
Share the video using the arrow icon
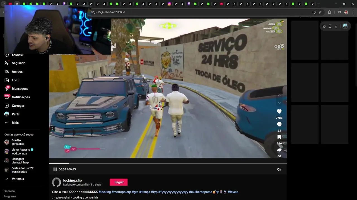(279, 150)
